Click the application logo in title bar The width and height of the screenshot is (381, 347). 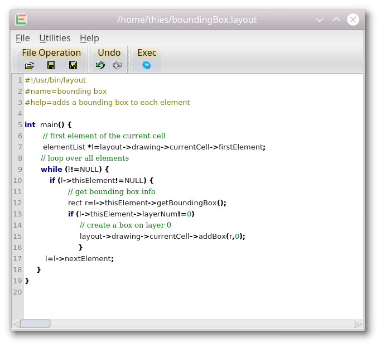21,20
